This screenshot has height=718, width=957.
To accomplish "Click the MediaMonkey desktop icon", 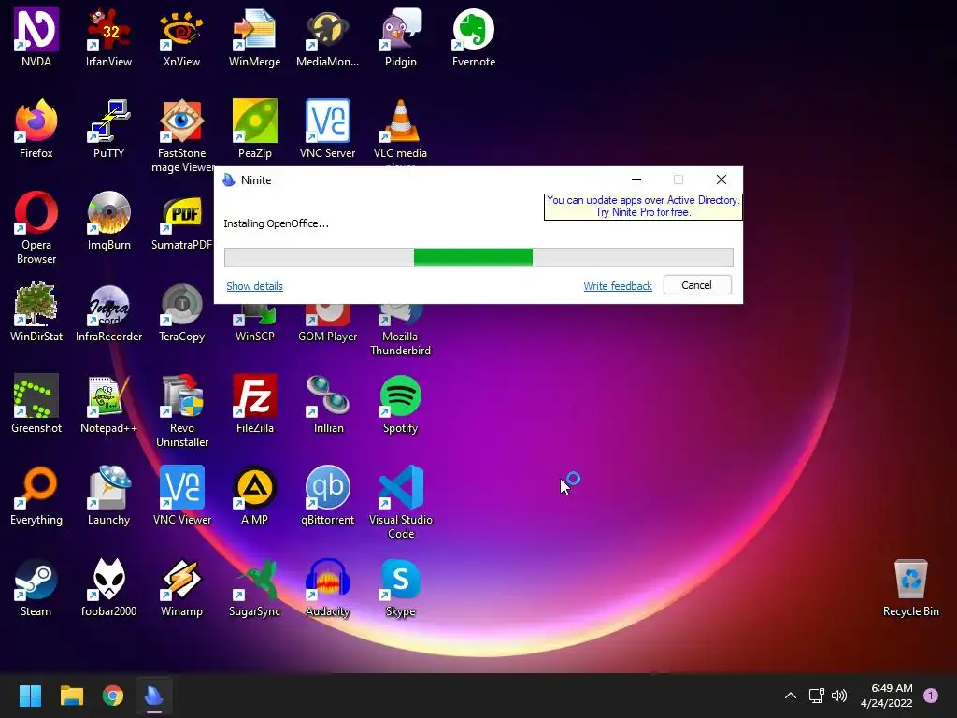I will pyautogui.click(x=327, y=29).
